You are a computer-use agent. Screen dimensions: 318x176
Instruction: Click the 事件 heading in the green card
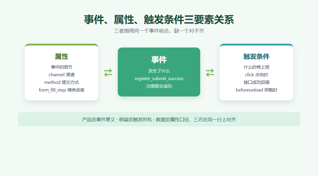tap(159, 60)
